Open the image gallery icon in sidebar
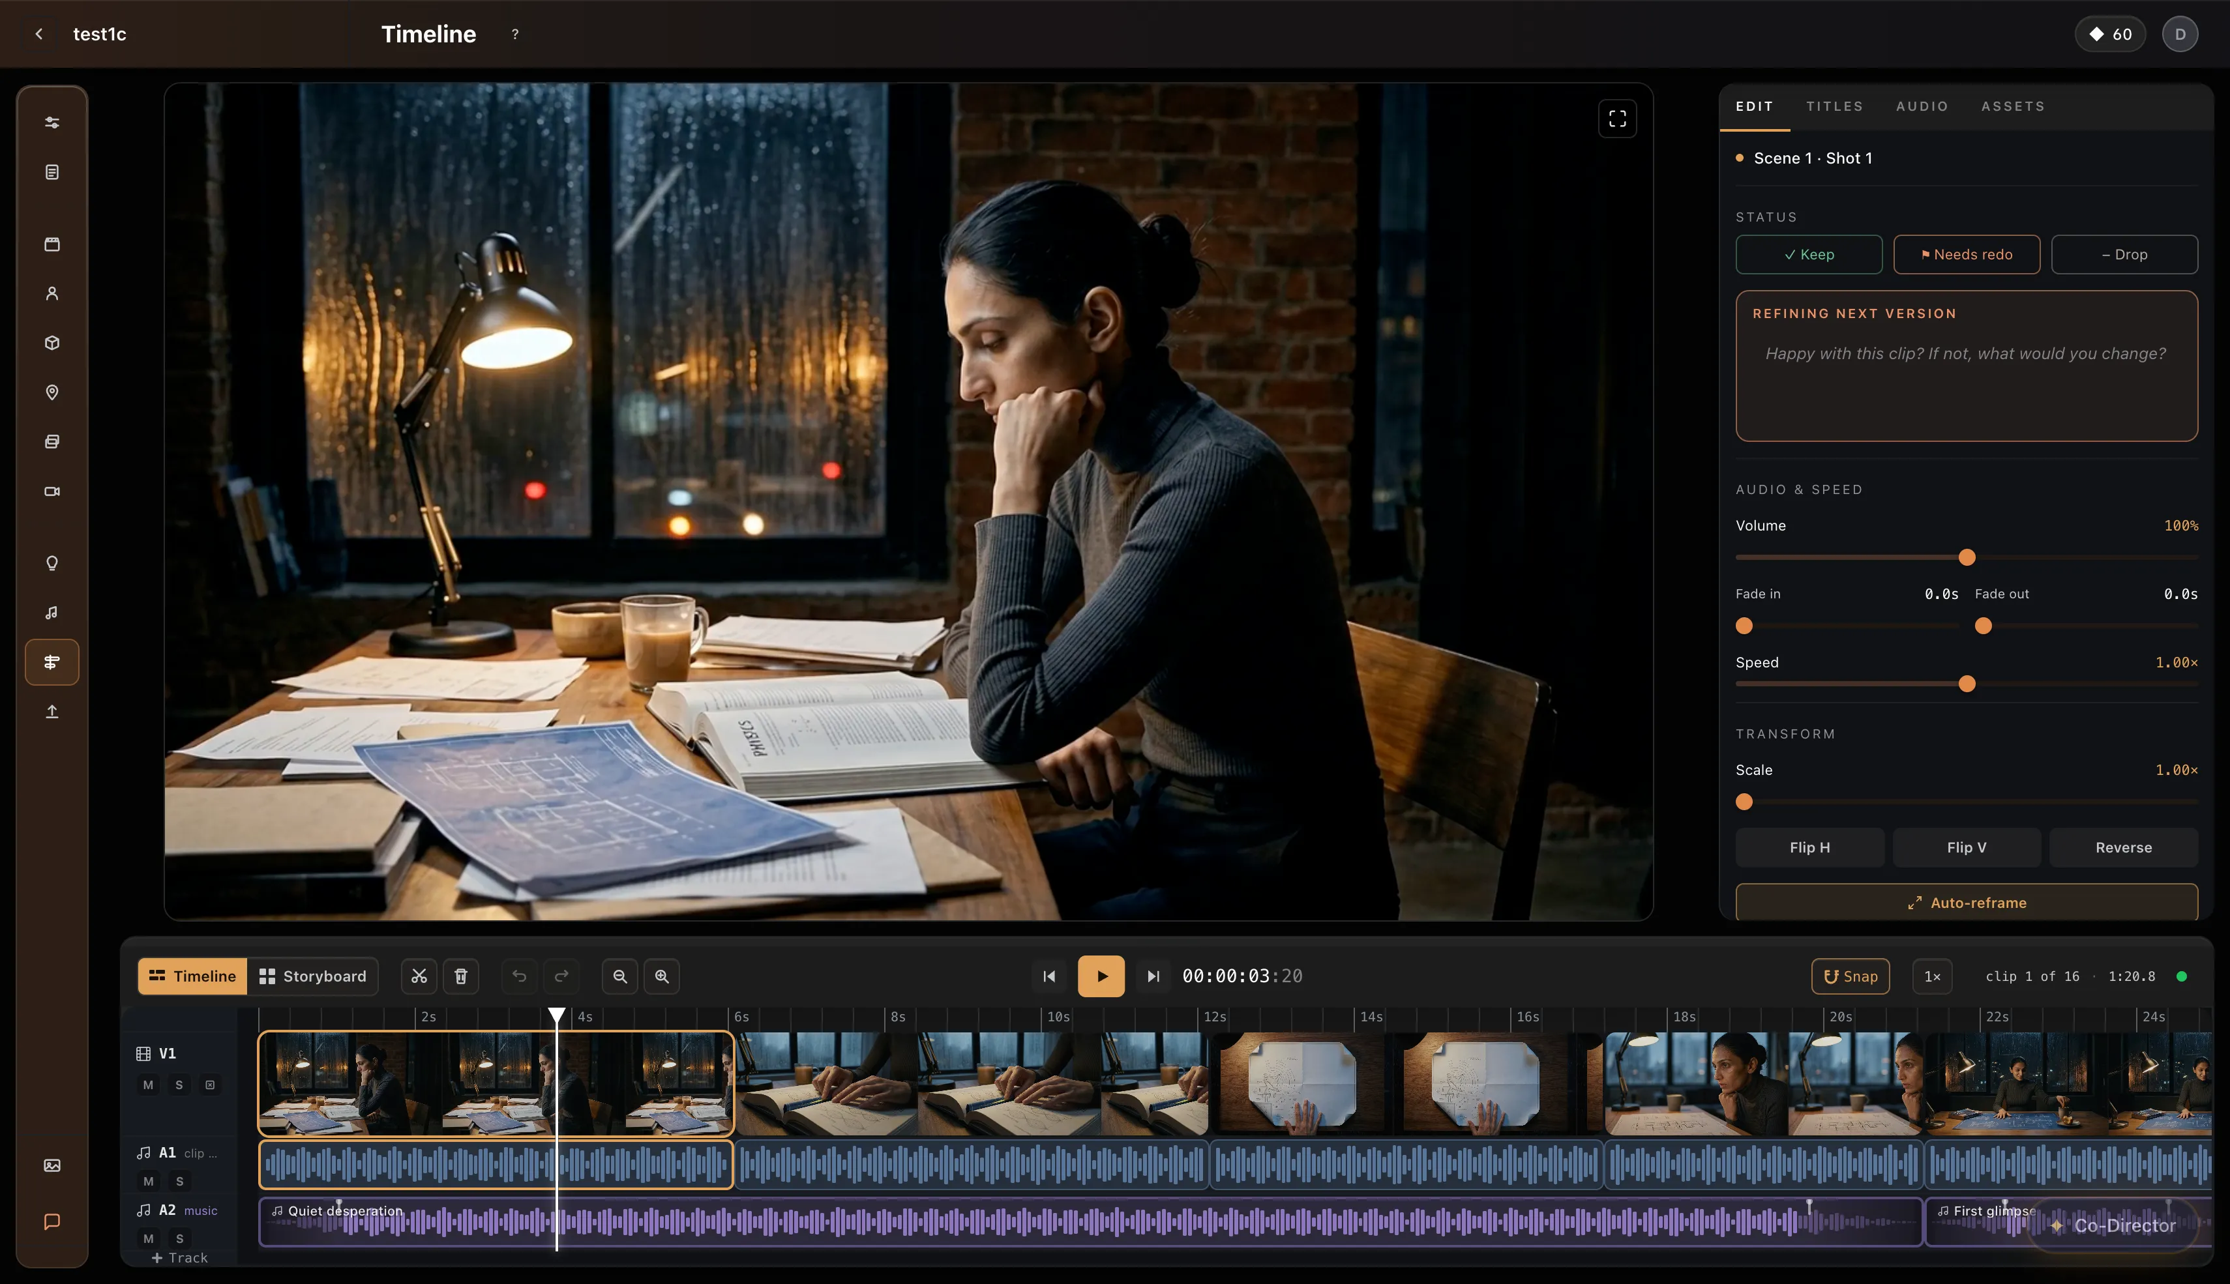Screen dimensions: 2230x1284 pyautogui.click(x=52, y=1166)
